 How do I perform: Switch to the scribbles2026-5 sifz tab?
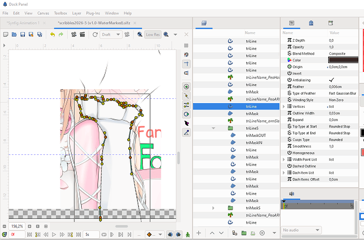pyautogui.click(x=94, y=23)
